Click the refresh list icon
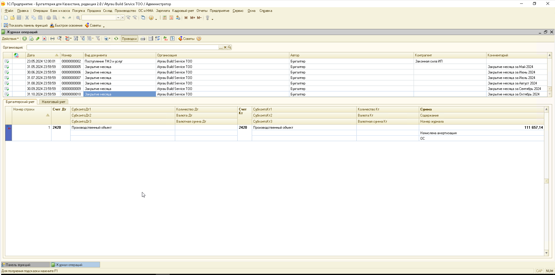555x275 pixels. [x=116, y=39]
